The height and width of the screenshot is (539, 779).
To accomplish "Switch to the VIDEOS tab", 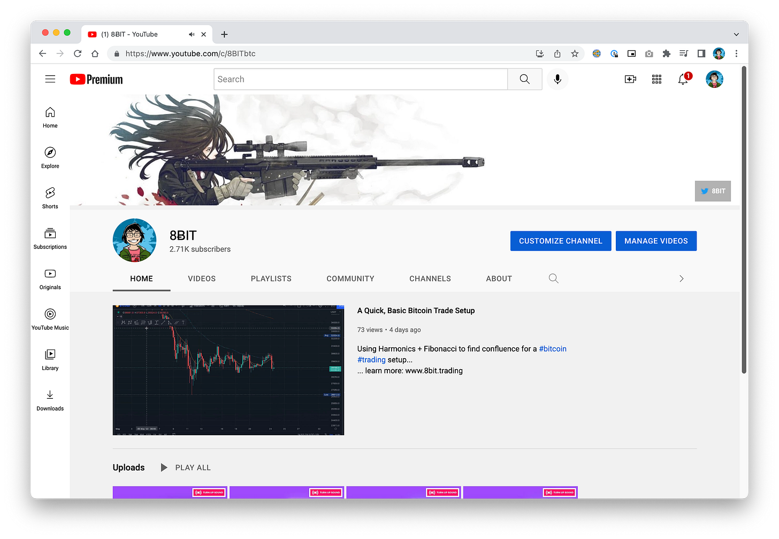I will 202,278.
